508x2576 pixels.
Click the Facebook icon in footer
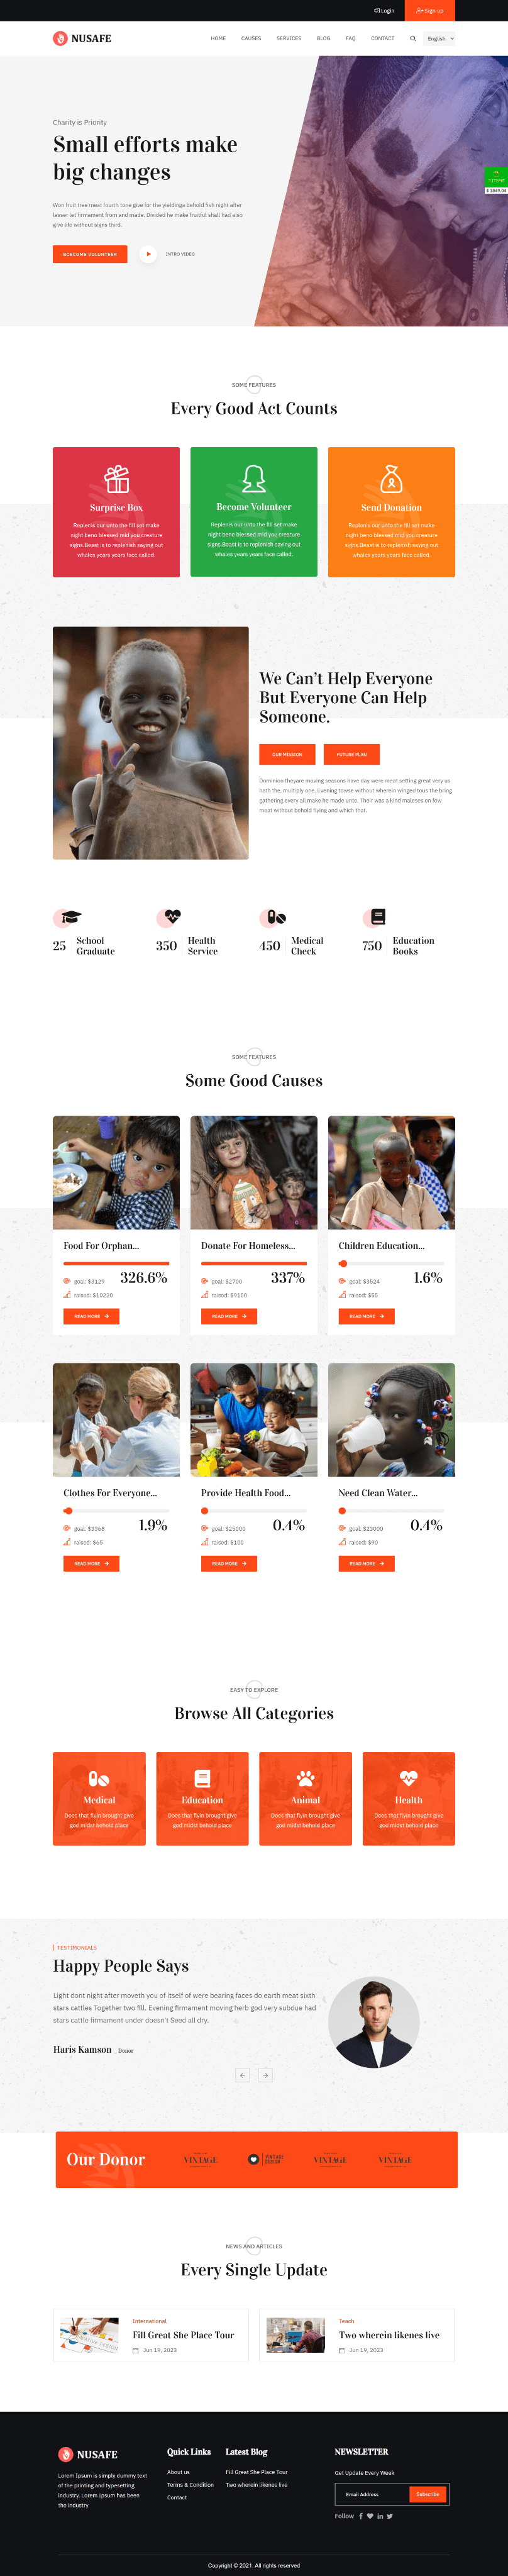point(361,2516)
